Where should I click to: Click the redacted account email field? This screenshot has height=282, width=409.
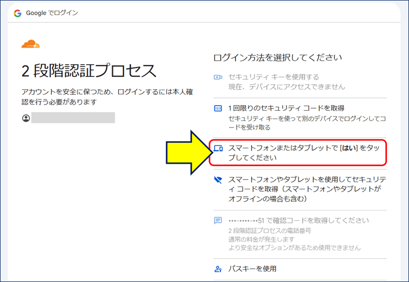pos(73,118)
